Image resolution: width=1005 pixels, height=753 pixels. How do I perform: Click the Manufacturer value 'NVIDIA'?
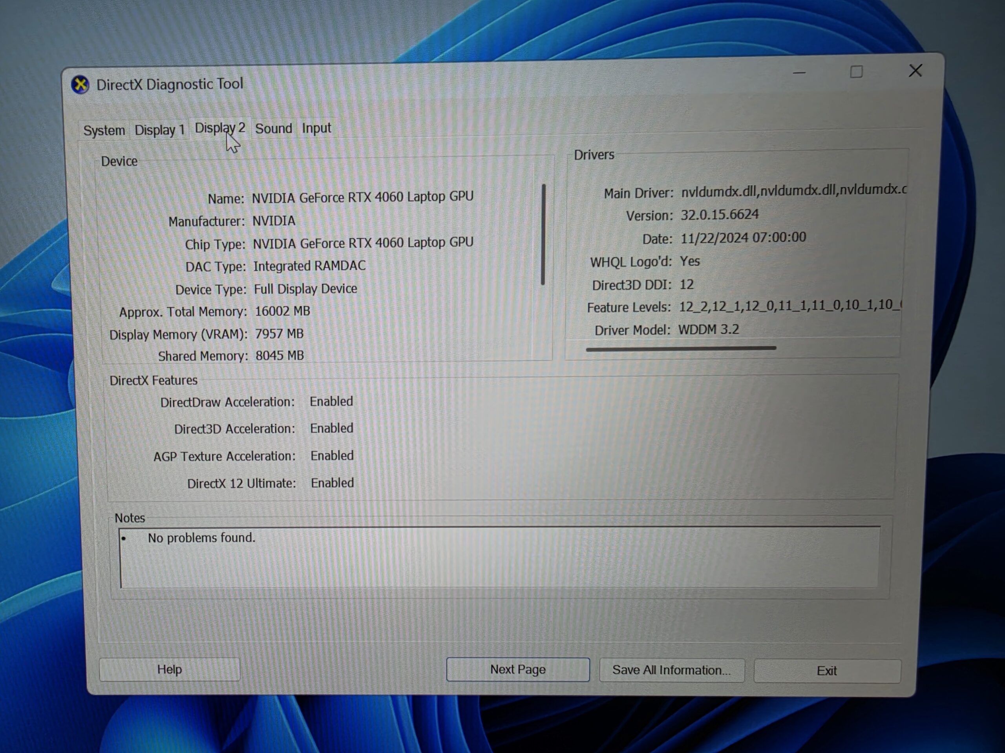click(x=274, y=221)
